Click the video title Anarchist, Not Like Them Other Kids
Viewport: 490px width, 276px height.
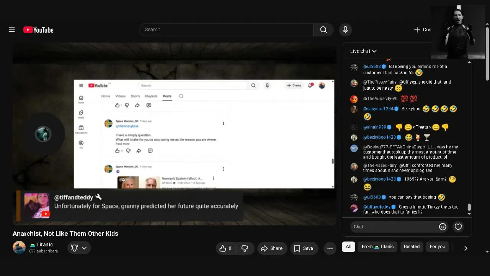tap(65, 233)
